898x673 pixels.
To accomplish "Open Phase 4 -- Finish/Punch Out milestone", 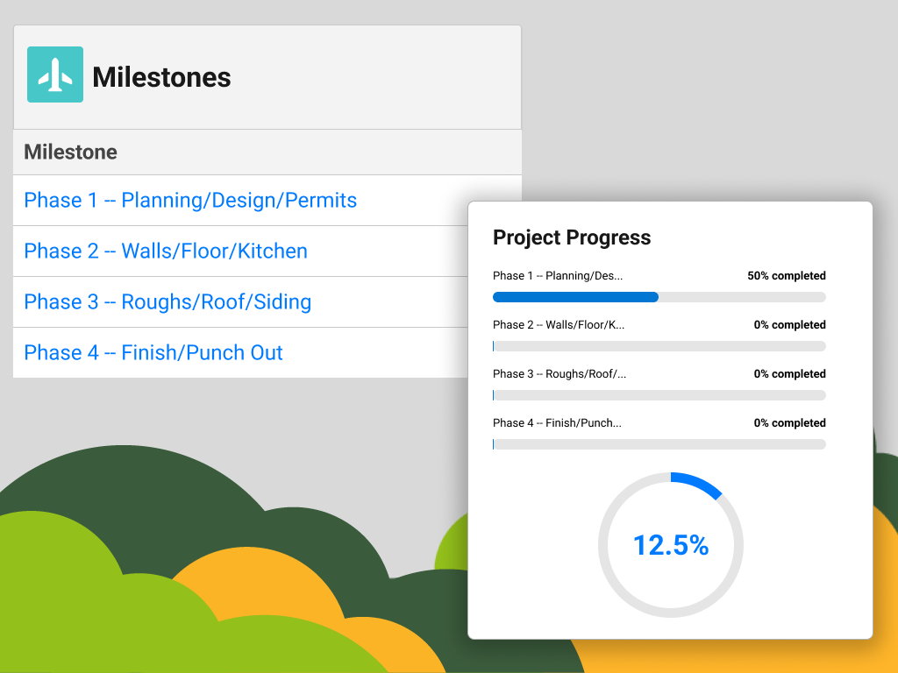I will 153,352.
